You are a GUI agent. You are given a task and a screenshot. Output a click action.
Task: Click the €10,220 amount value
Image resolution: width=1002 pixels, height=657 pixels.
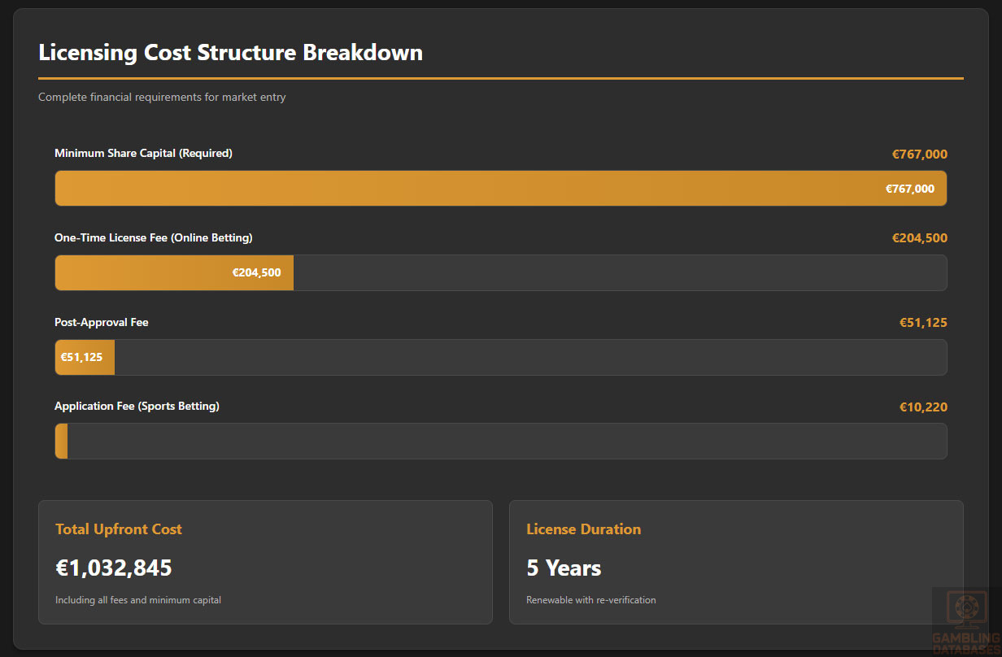pos(922,407)
